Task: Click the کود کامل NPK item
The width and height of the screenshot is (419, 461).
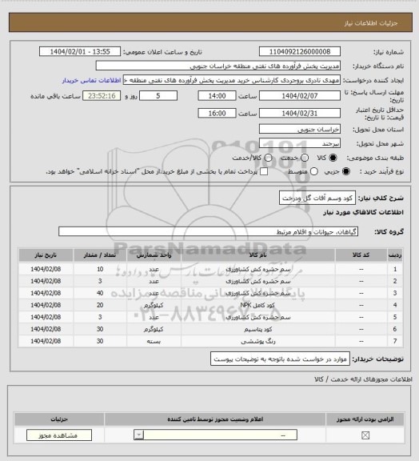Action: point(257,305)
